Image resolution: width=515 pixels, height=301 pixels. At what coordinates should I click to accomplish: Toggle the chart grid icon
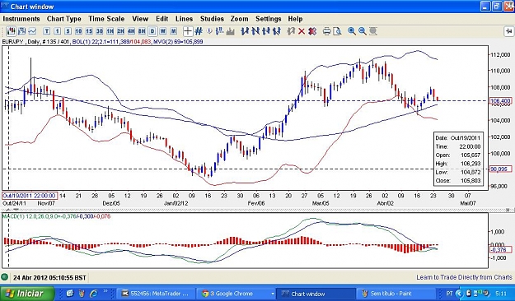click(x=199, y=31)
